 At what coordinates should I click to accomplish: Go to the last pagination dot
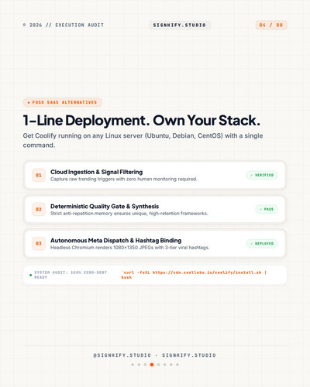pyautogui.click(x=177, y=365)
